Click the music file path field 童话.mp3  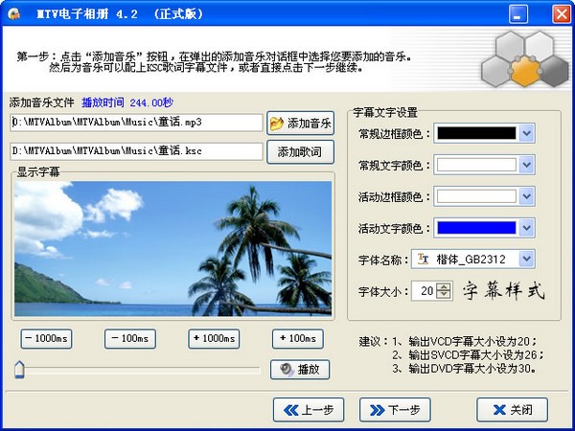tap(136, 123)
